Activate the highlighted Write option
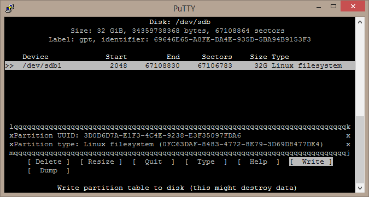 coord(311,162)
